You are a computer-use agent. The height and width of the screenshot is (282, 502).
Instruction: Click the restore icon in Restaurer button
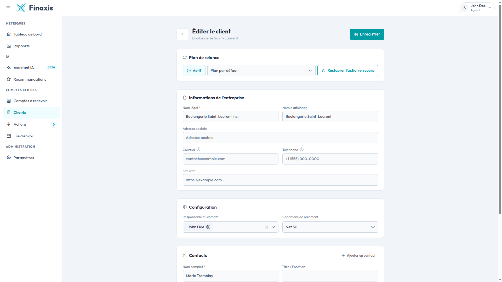click(x=323, y=71)
